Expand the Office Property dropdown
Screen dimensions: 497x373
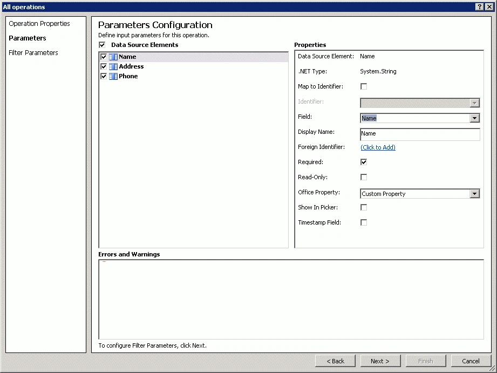click(x=474, y=194)
